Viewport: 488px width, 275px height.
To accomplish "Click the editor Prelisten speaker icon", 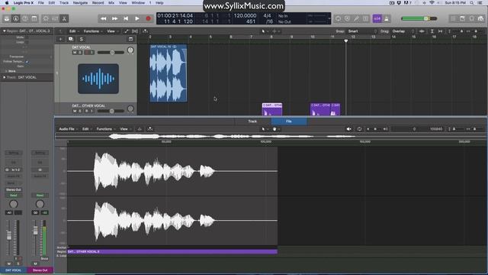I will click(349, 129).
